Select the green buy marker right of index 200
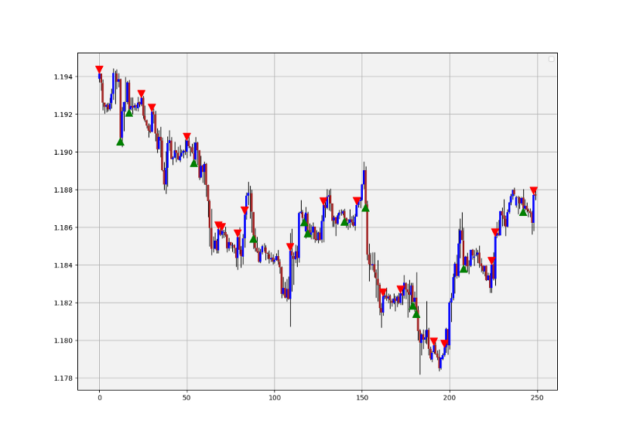 click(x=463, y=269)
